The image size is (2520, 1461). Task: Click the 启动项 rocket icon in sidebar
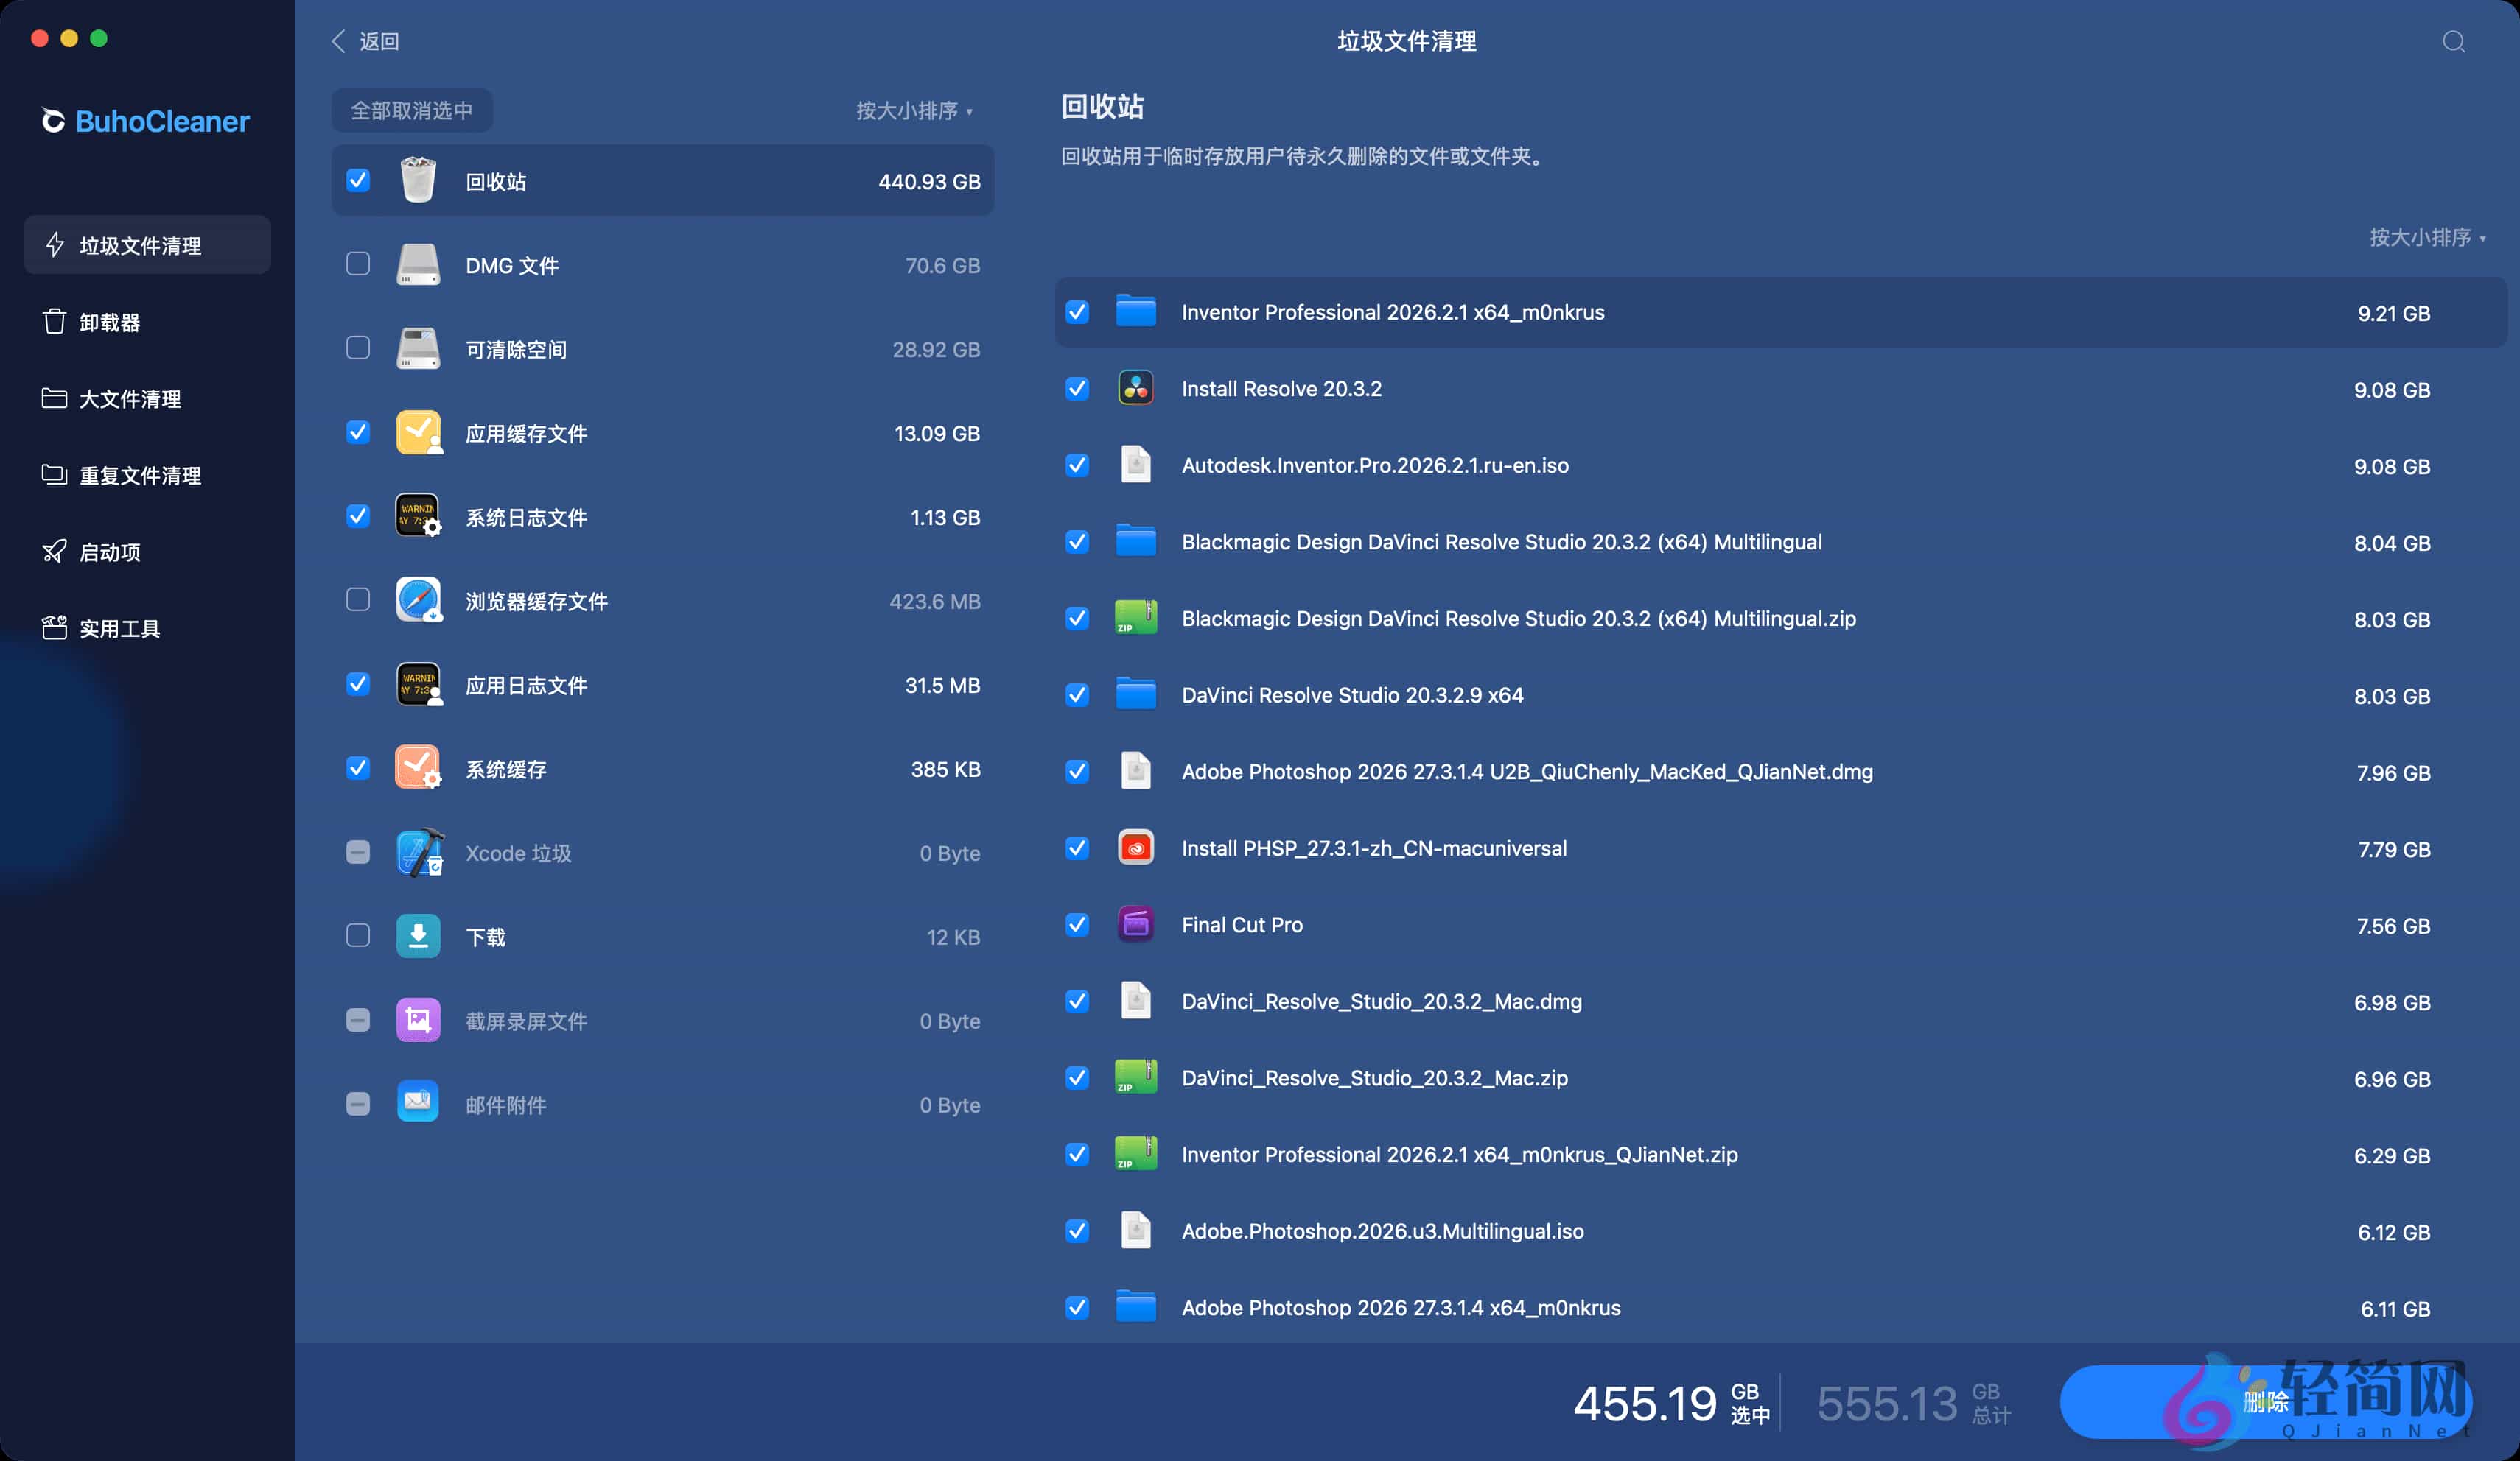[55, 552]
